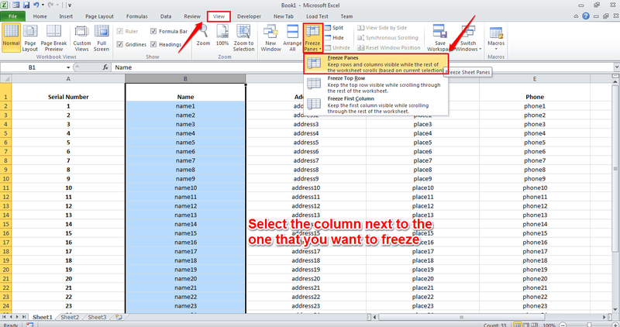The width and height of the screenshot is (620, 327).
Task: Click the Name Box showing B1
Action: (32, 67)
